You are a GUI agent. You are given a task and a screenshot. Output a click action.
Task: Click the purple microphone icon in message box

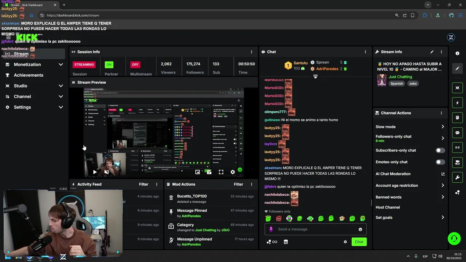point(271,229)
